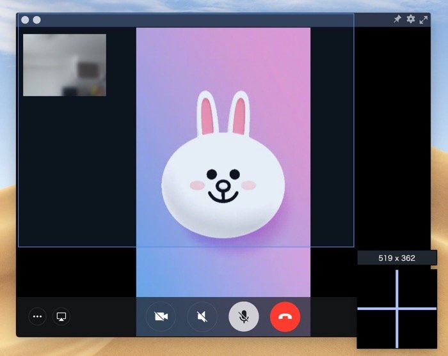Click the bunny profile picture in the call
Image resolution: width=448 pixels, height=356 pixels.
tap(223, 164)
